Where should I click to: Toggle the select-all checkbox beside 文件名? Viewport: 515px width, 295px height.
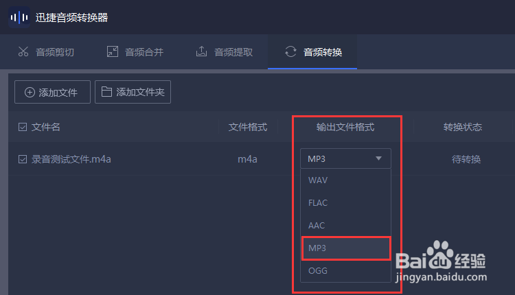click(23, 127)
